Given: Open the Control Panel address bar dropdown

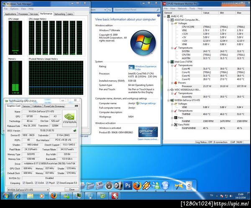Looking at the screenshot, I should pyautogui.click(x=105, y=10).
